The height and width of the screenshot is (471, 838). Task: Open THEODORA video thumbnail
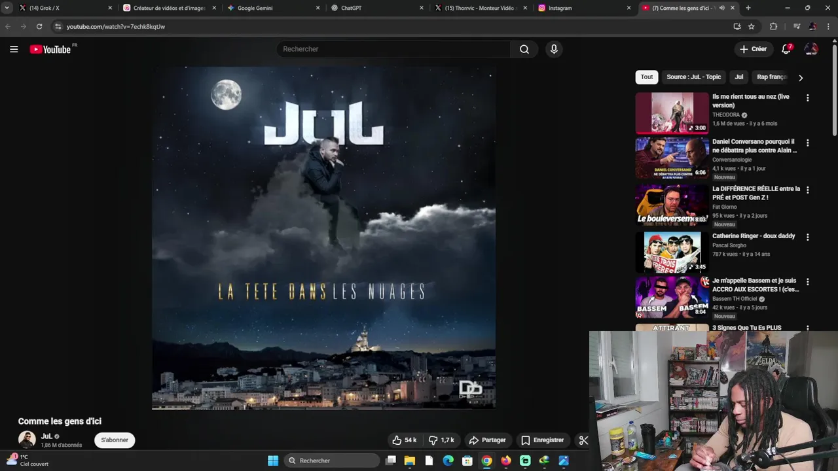coord(672,113)
